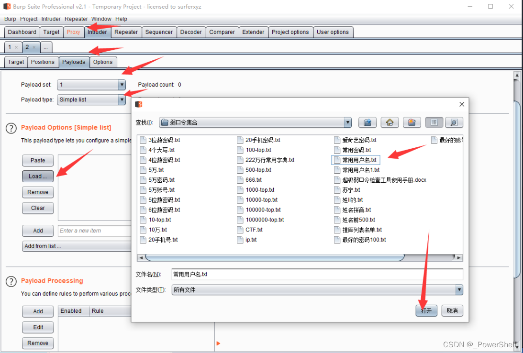Select file 常用密码.txt
This screenshot has height=353, width=523.
point(353,150)
